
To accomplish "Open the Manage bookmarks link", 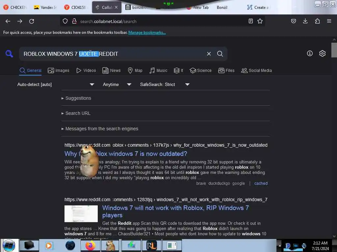I will pos(147,32).
